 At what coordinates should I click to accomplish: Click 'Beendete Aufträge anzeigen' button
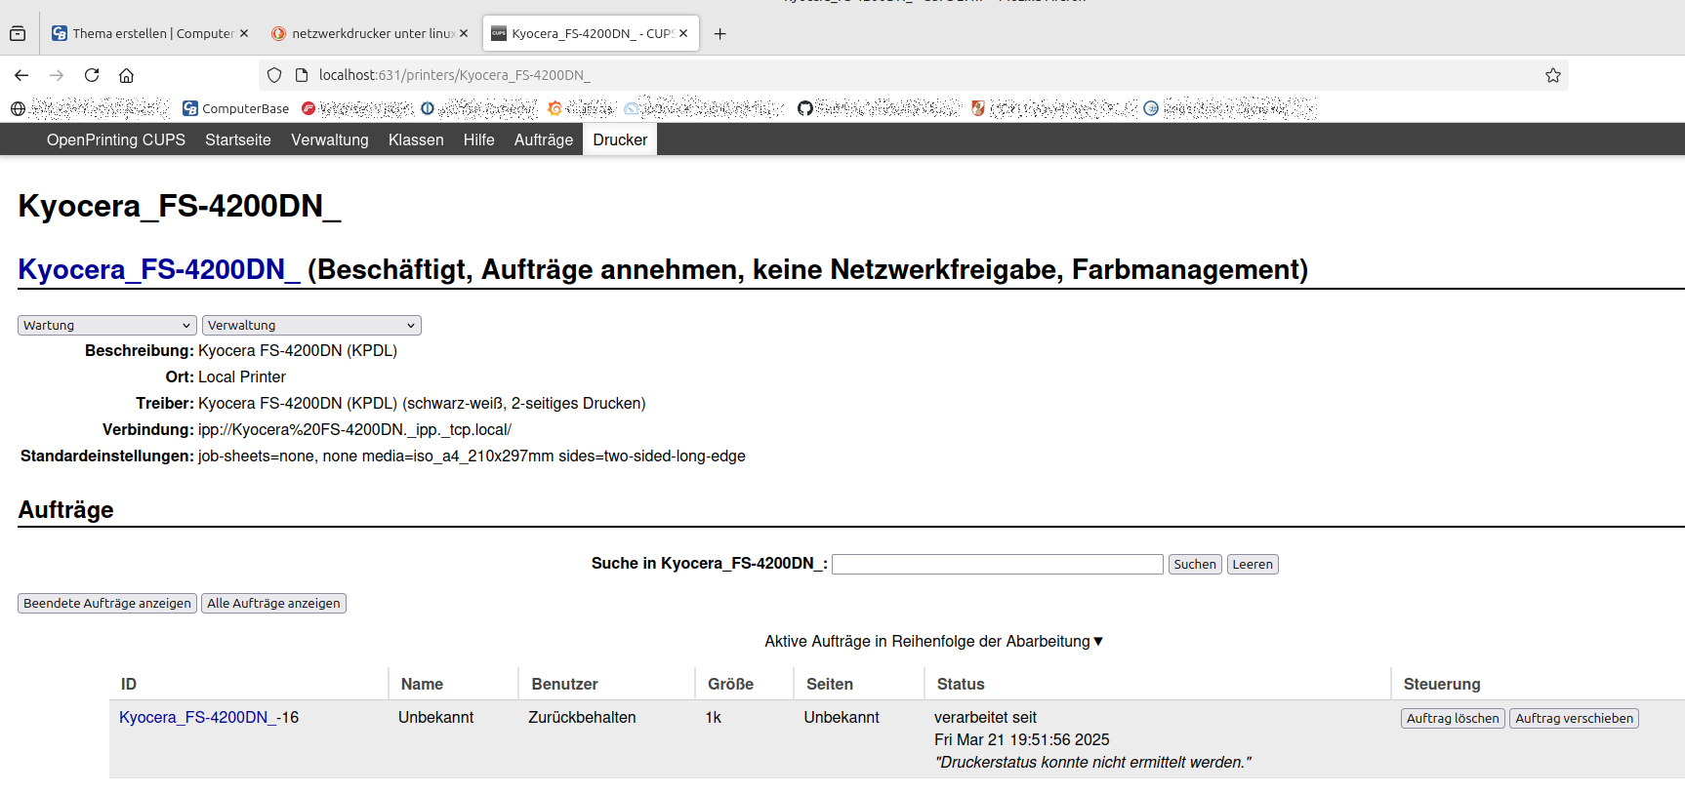pyautogui.click(x=107, y=603)
